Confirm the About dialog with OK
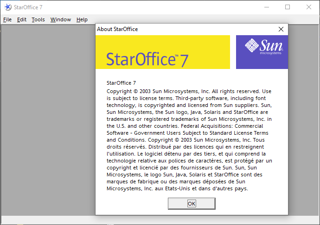Screen dimensions: 320x225 point(192,204)
